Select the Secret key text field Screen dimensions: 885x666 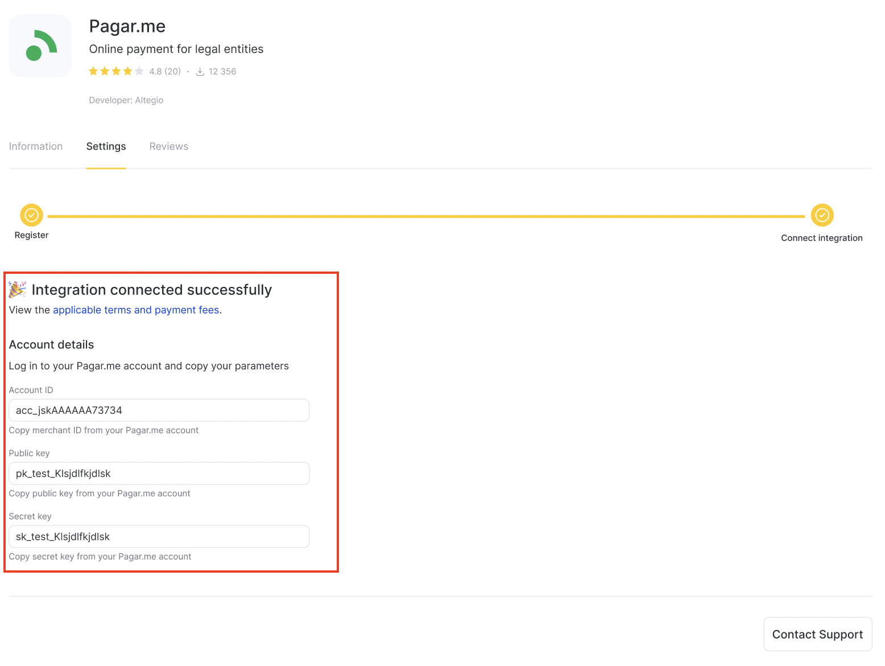pos(159,537)
